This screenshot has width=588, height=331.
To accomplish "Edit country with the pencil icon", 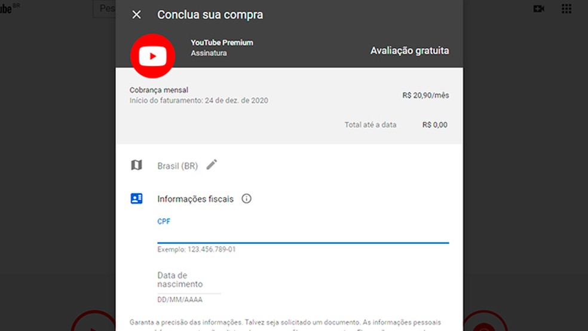I will [x=212, y=164].
